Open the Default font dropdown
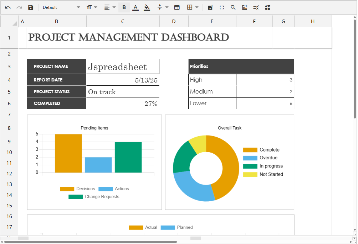The width and height of the screenshot is (358, 244). pyautogui.click(x=61, y=7)
